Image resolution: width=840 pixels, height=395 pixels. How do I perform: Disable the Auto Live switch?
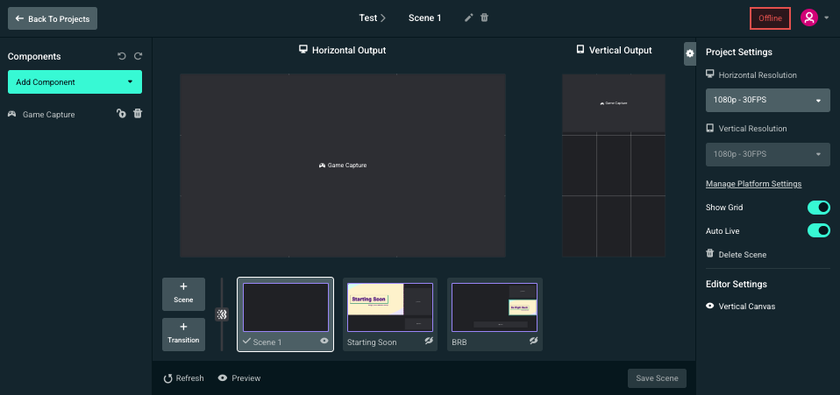click(x=817, y=230)
